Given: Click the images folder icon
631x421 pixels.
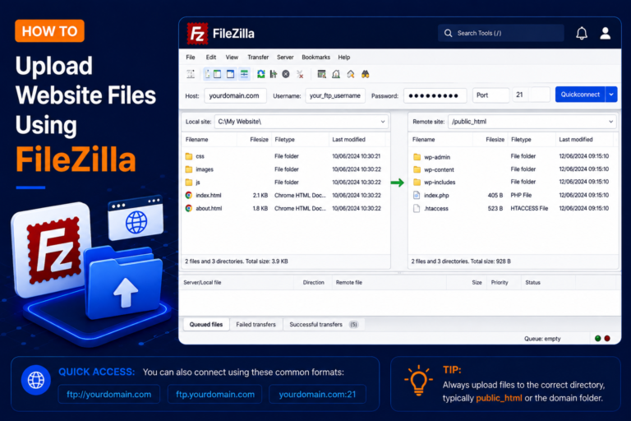Looking at the screenshot, I should pyautogui.click(x=189, y=169).
